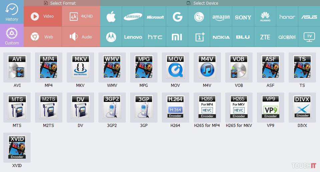The image size is (320, 172).
Task: Choose Huawei device brand
Action: coord(265,16)
